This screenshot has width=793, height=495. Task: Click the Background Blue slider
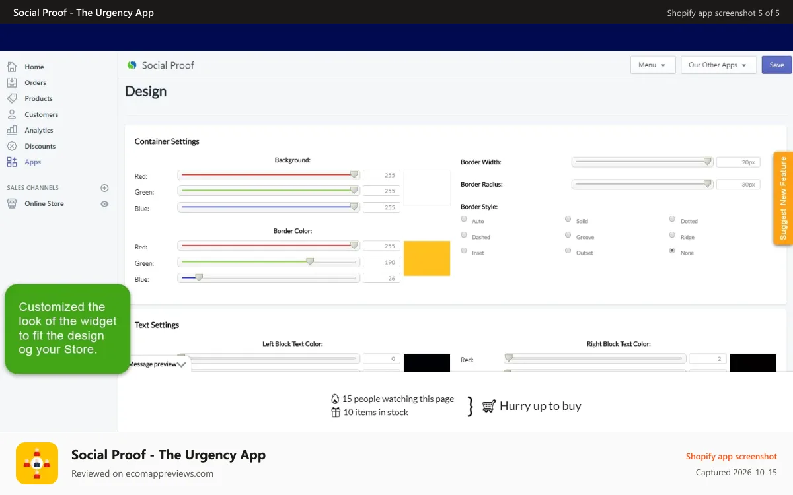click(268, 207)
